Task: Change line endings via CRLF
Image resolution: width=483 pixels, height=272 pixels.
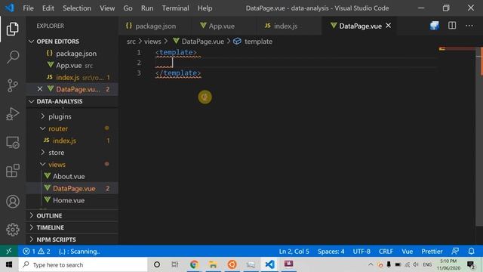Action: click(386, 252)
